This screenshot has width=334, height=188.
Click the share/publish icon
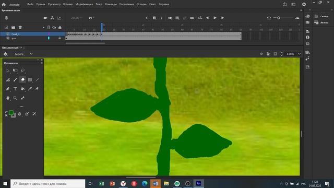284,4
